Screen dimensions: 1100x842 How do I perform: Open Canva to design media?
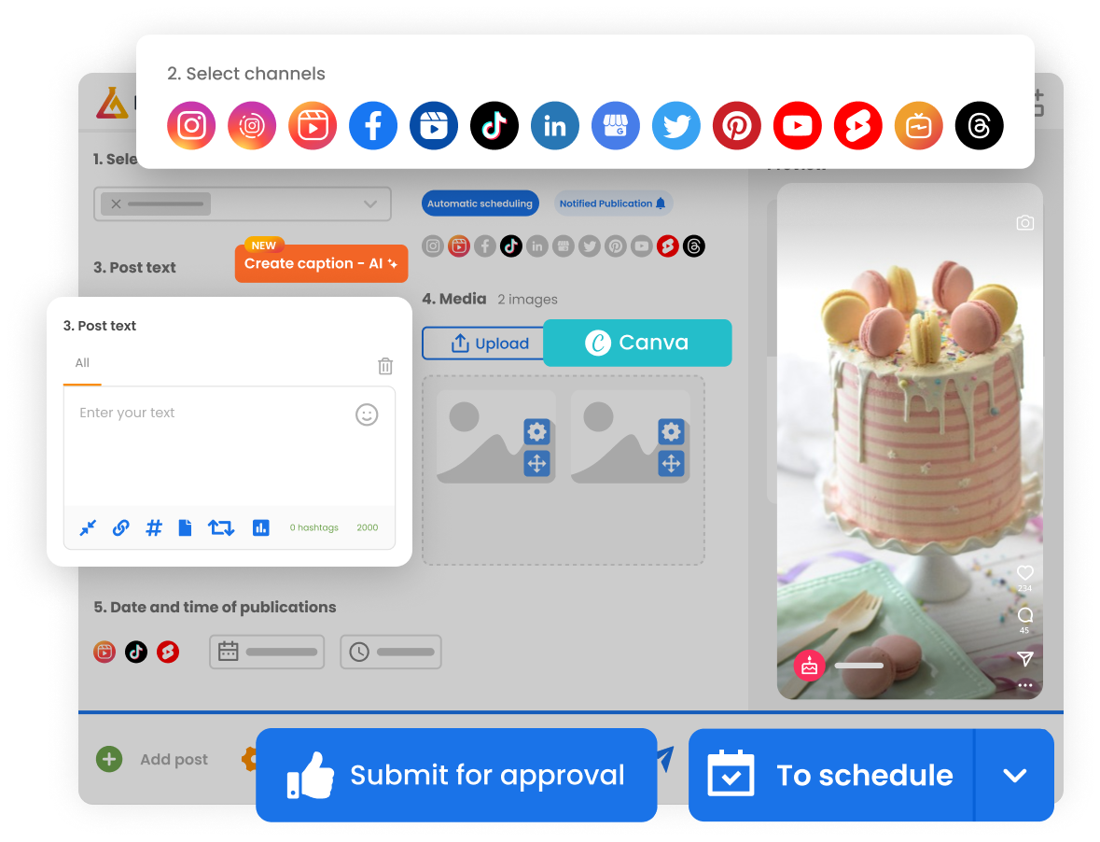(x=637, y=343)
